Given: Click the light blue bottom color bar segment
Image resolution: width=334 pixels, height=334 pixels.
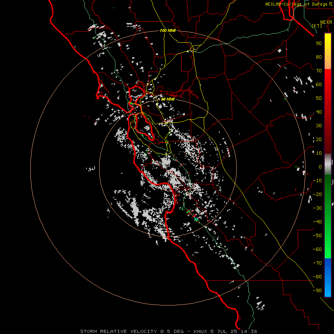Looking at the screenshot, I should (x=328, y=289).
